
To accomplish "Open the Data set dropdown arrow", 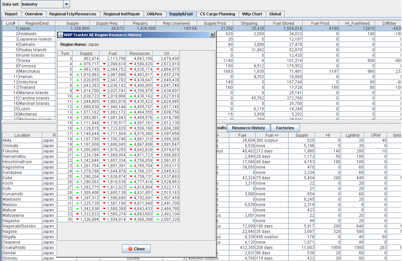I will tap(66, 4).
